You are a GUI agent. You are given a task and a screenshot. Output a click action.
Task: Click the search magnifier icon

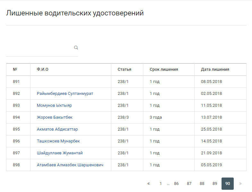(76, 48)
